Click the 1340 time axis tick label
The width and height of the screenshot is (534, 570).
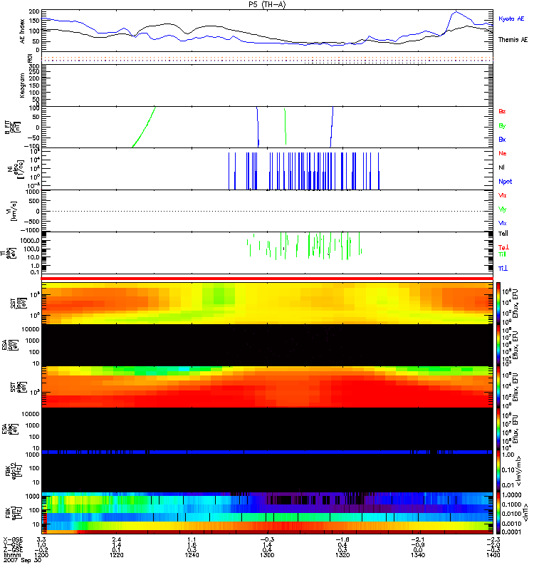(x=418, y=555)
